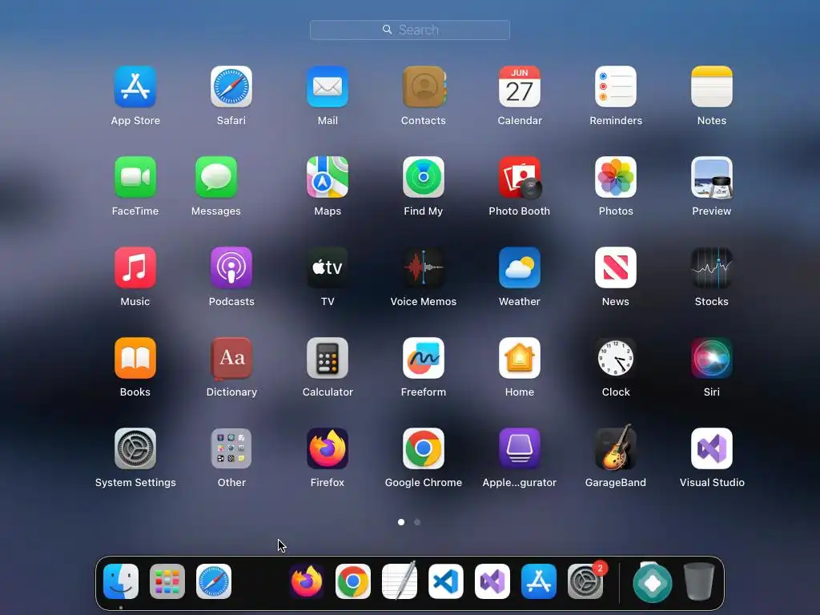Launch Voice Memos
820x615 pixels.
[x=424, y=267]
